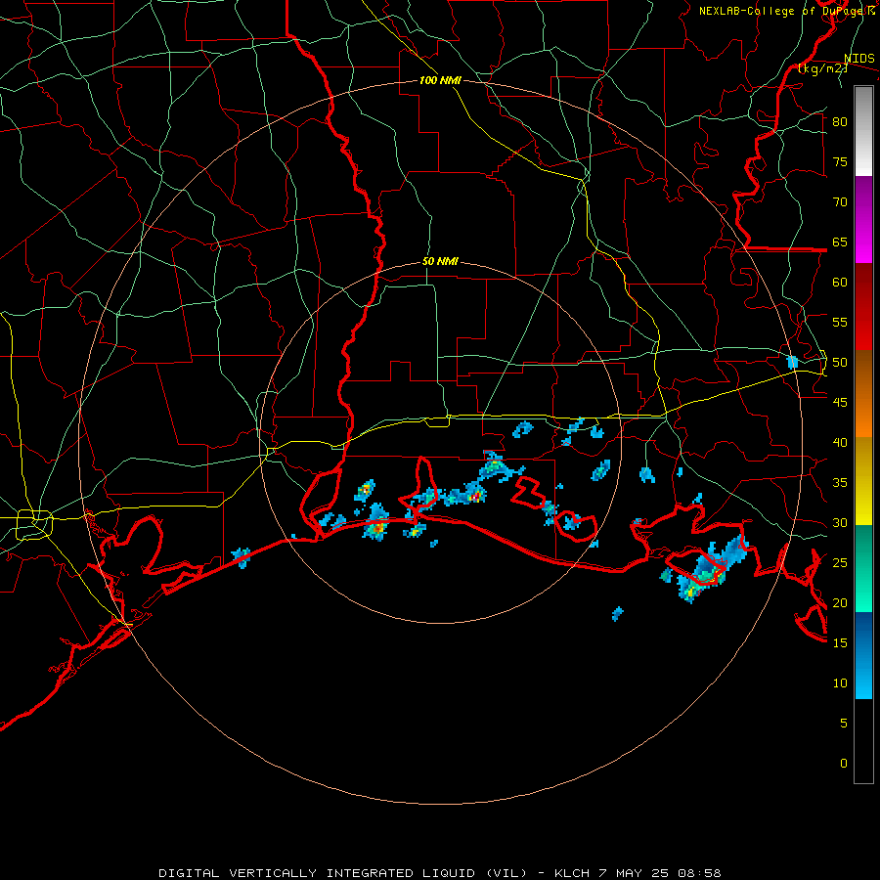This screenshot has width=880, height=880.
Task: Click the 10 value on the scale
Action: coord(840,683)
